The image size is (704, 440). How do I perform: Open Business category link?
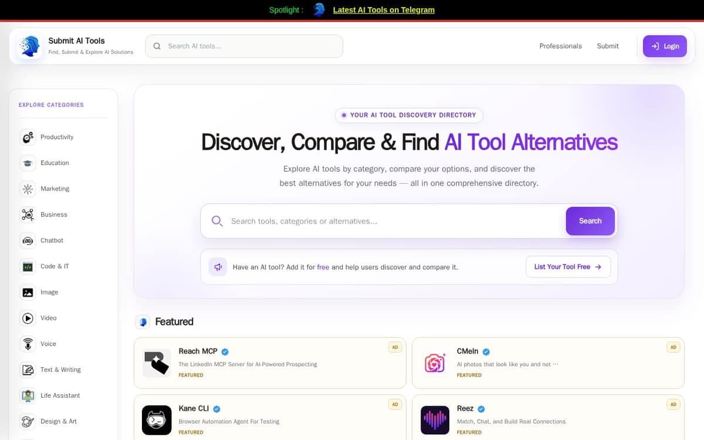coord(54,215)
